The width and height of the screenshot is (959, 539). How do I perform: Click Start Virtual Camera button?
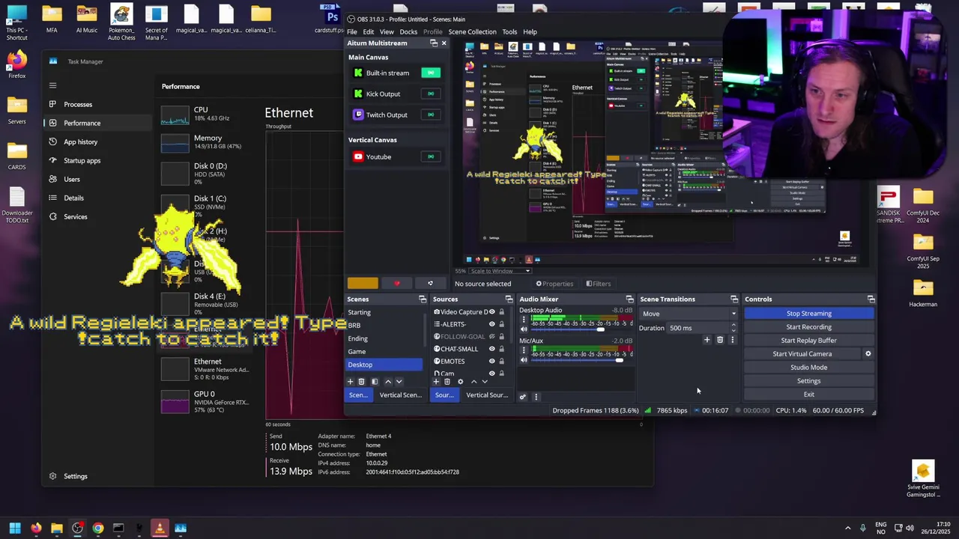[802, 354]
